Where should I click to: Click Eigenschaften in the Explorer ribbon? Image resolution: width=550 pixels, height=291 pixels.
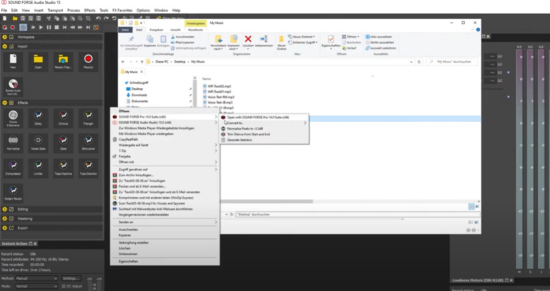[331, 42]
